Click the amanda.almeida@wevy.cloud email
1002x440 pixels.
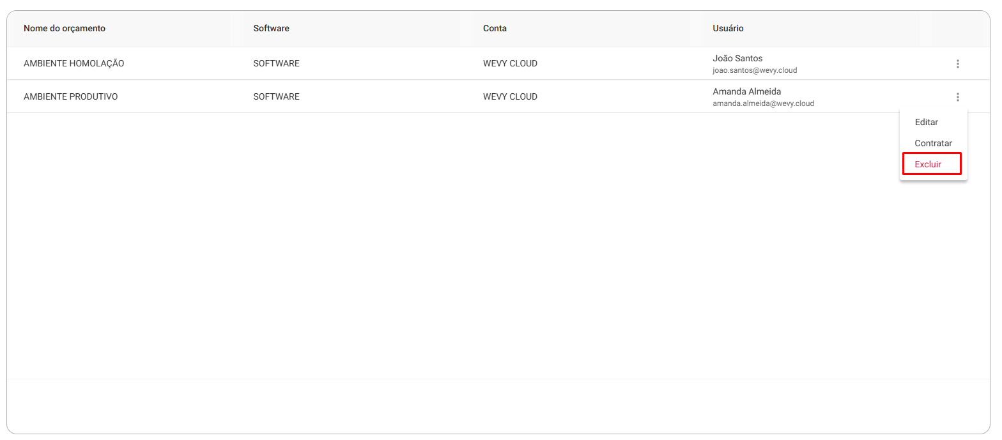click(763, 103)
